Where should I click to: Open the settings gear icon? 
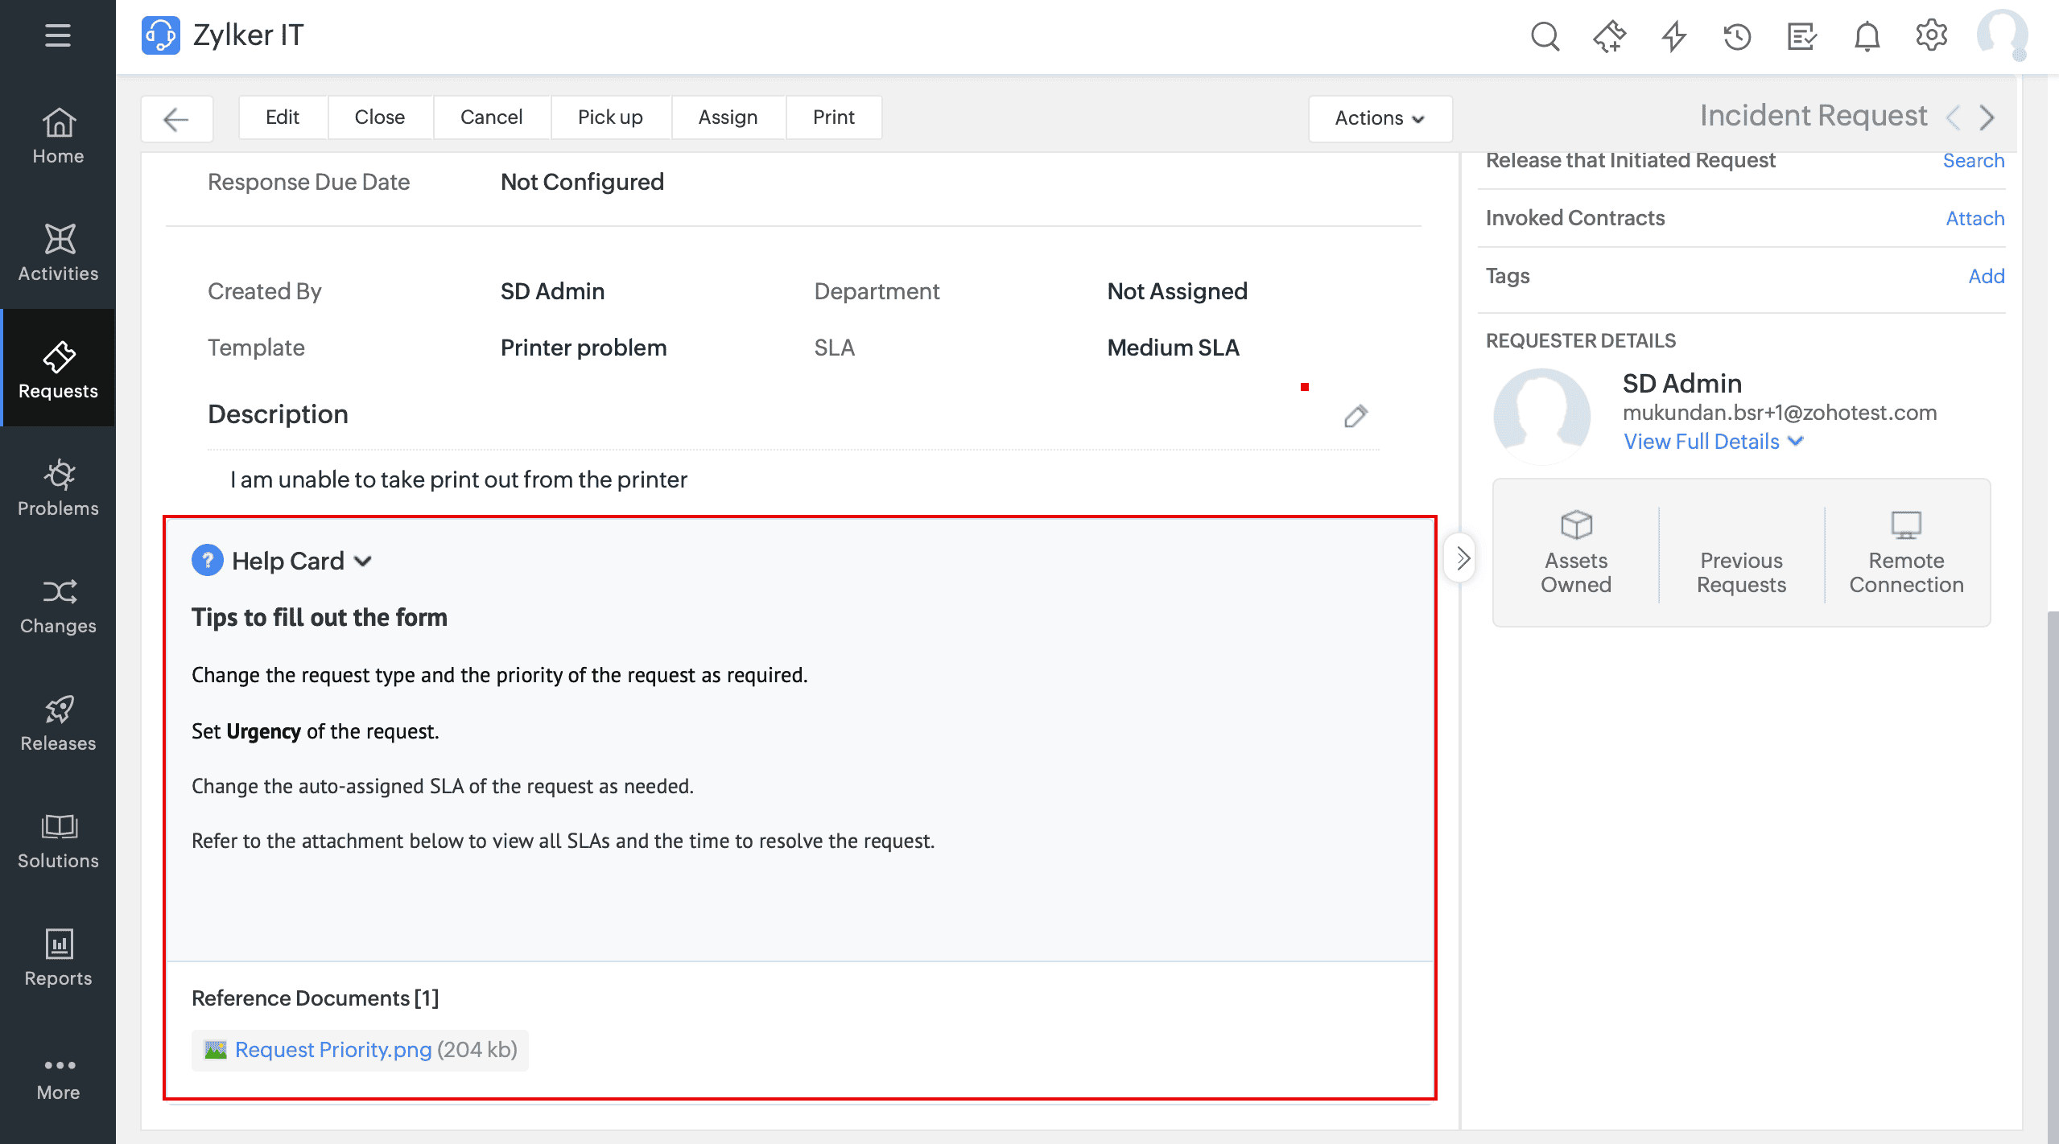point(1931,36)
